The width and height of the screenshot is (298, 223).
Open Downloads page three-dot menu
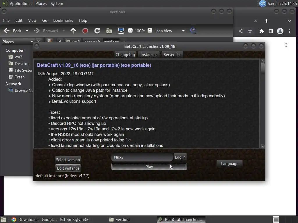(286, 45)
